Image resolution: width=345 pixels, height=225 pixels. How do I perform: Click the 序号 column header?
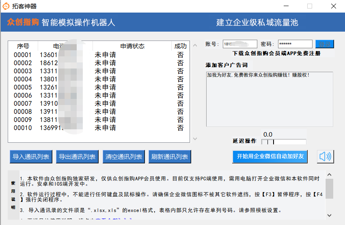(x=23, y=46)
